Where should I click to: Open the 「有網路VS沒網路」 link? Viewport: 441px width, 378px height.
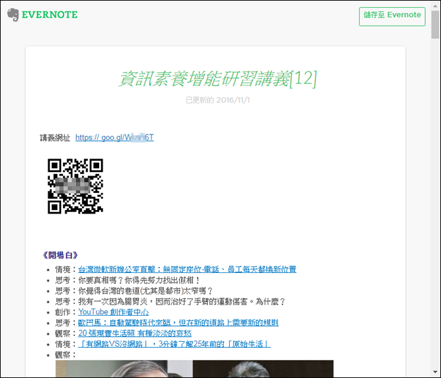(x=175, y=344)
